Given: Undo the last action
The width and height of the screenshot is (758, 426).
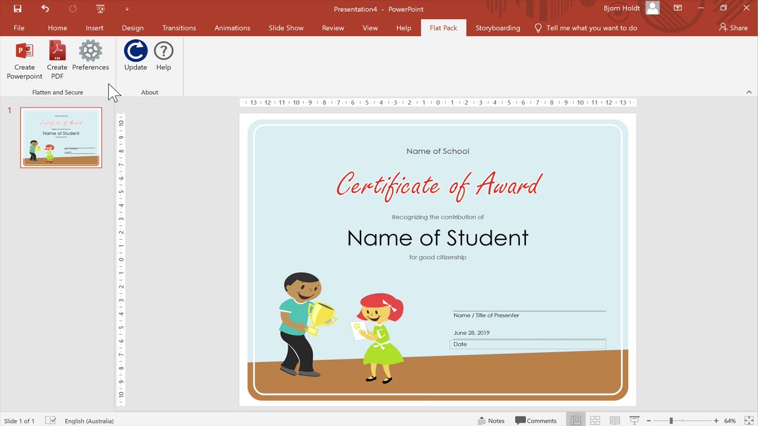Looking at the screenshot, I should click(x=45, y=9).
